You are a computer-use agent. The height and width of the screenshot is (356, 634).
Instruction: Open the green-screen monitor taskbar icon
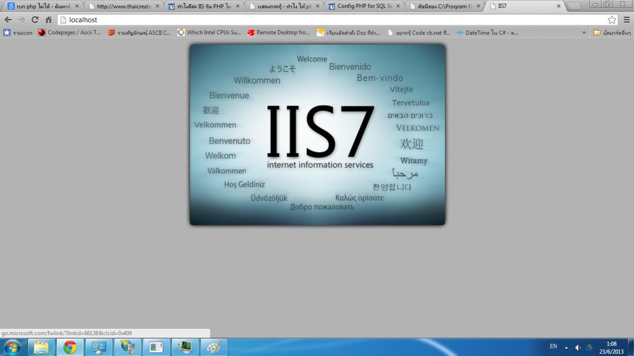(x=185, y=347)
